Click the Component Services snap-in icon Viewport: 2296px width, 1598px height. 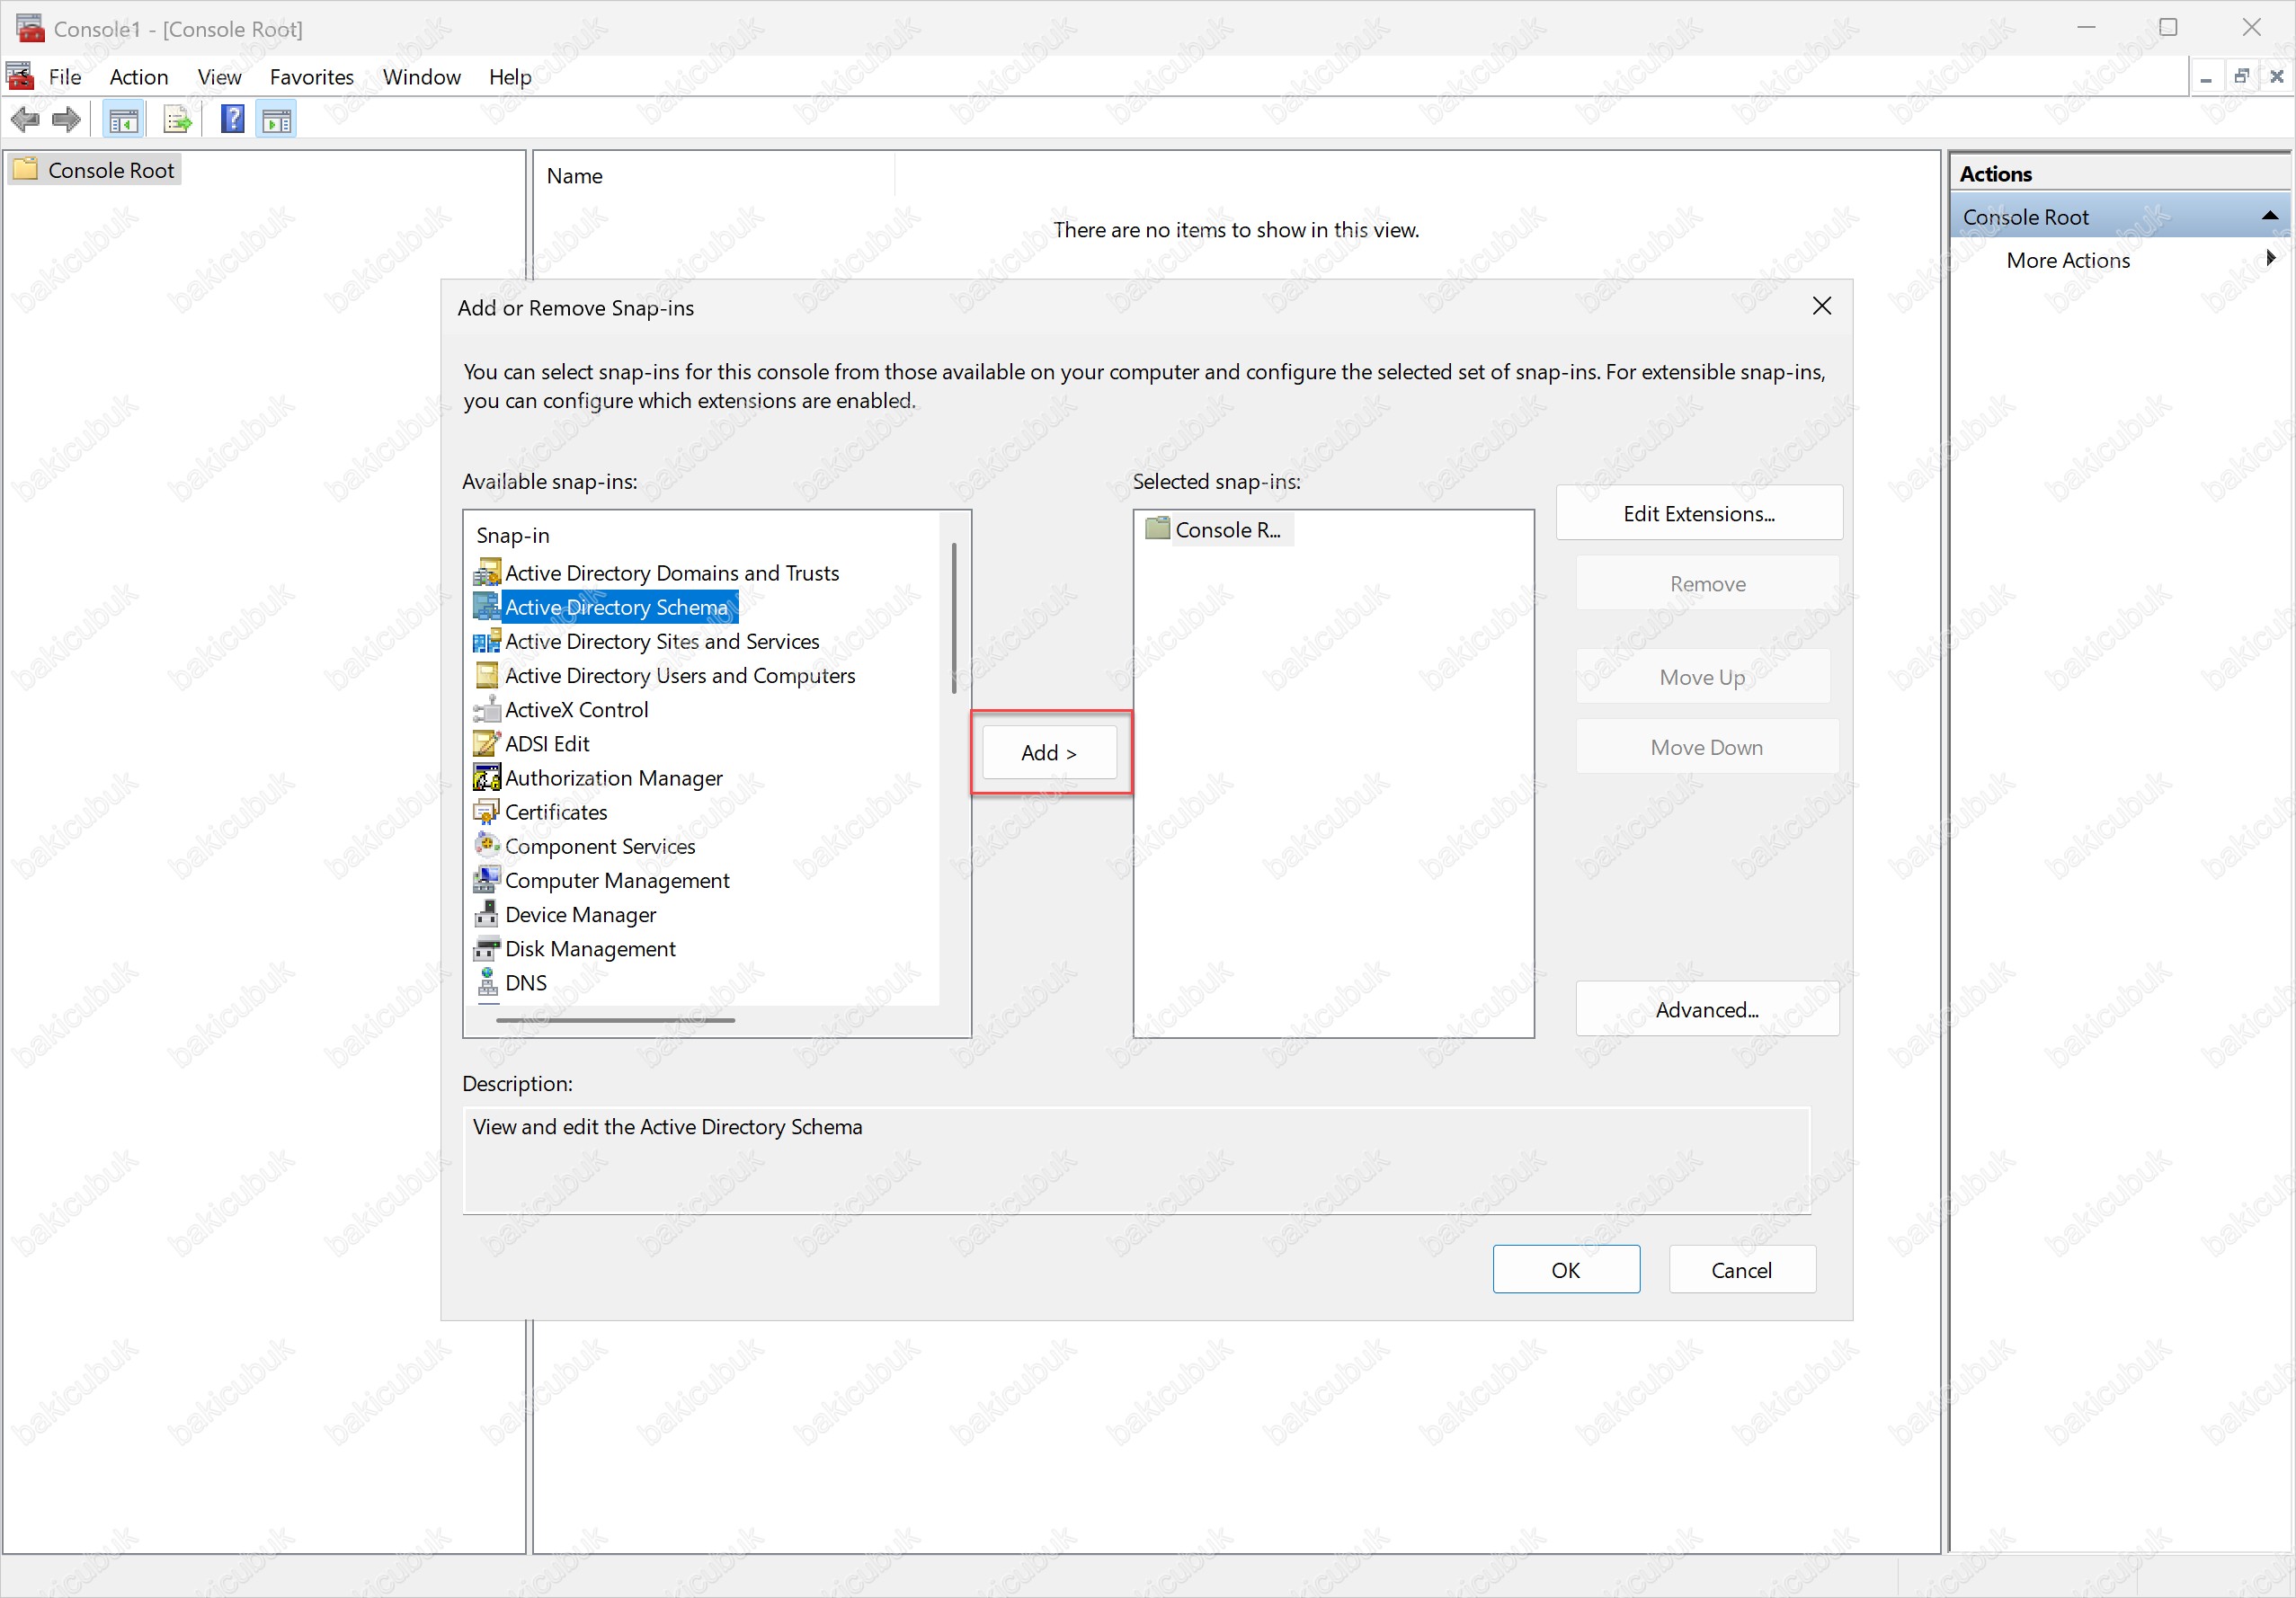pos(487,846)
